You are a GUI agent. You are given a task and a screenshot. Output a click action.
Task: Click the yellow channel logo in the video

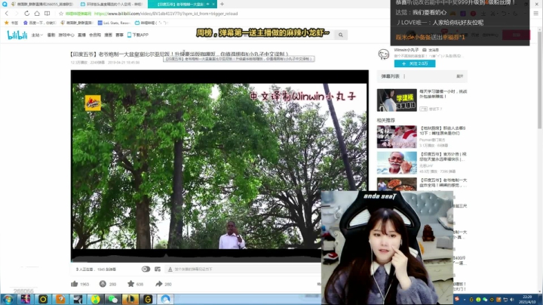93,103
